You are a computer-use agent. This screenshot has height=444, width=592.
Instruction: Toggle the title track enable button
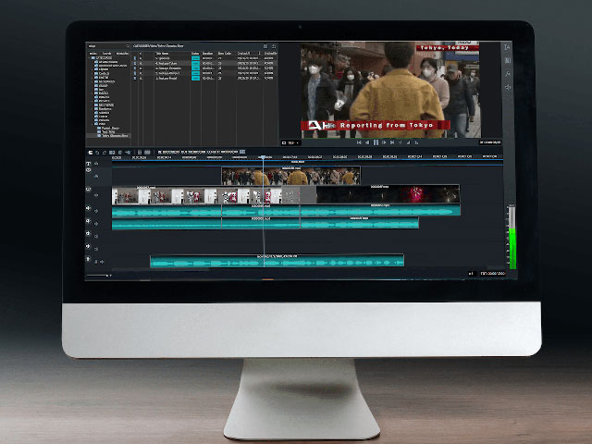(96, 164)
